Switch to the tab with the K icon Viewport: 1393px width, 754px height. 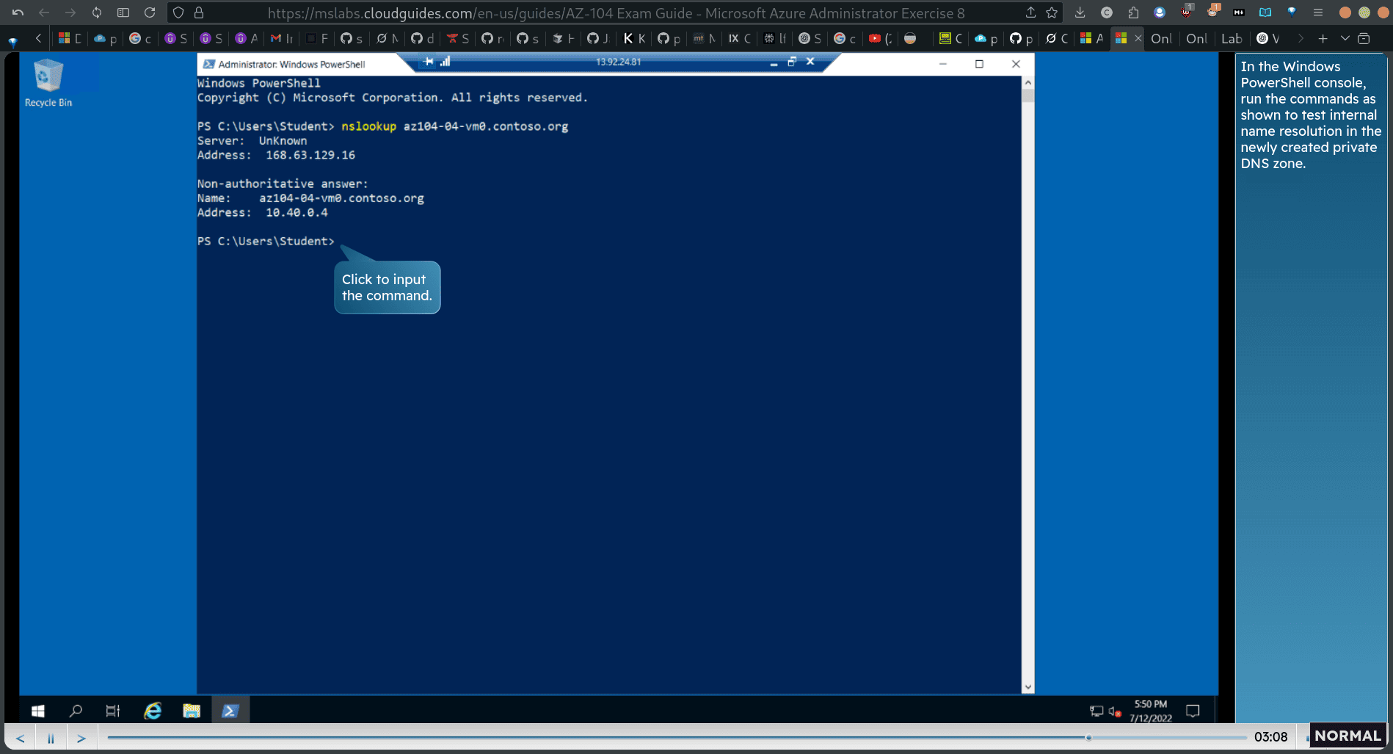(x=634, y=38)
